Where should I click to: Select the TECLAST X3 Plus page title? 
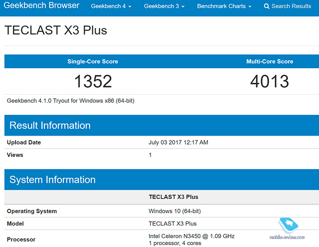pyautogui.click(x=56, y=30)
